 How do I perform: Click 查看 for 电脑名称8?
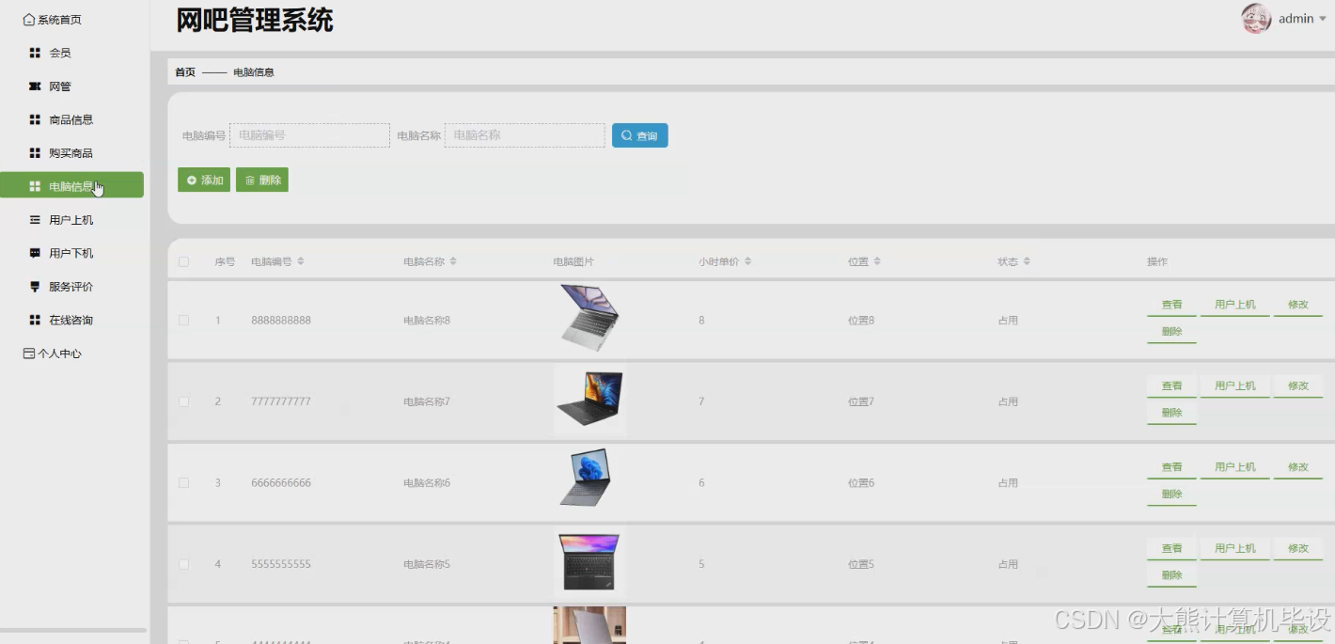1171,305
